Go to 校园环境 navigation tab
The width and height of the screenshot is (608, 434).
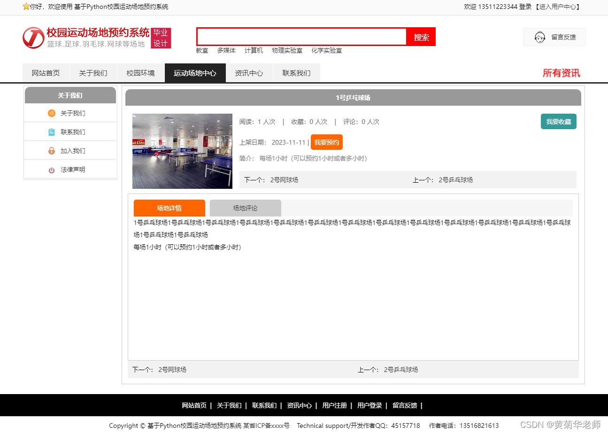140,73
